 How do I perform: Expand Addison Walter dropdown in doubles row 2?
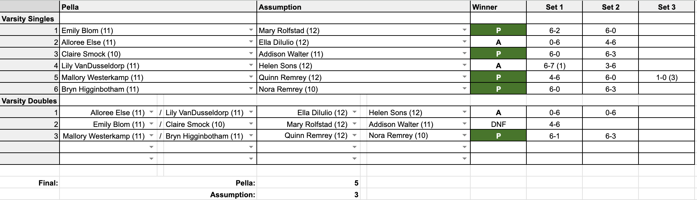(464, 124)
